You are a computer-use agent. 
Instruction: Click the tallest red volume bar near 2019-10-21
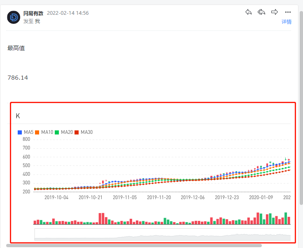[101, 218]
